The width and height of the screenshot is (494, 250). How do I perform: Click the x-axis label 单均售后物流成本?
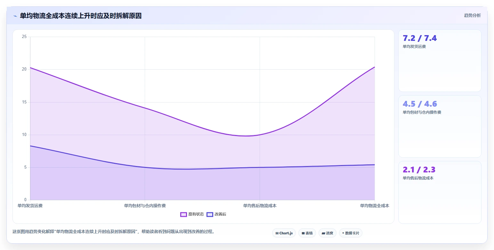coord(260,206)
